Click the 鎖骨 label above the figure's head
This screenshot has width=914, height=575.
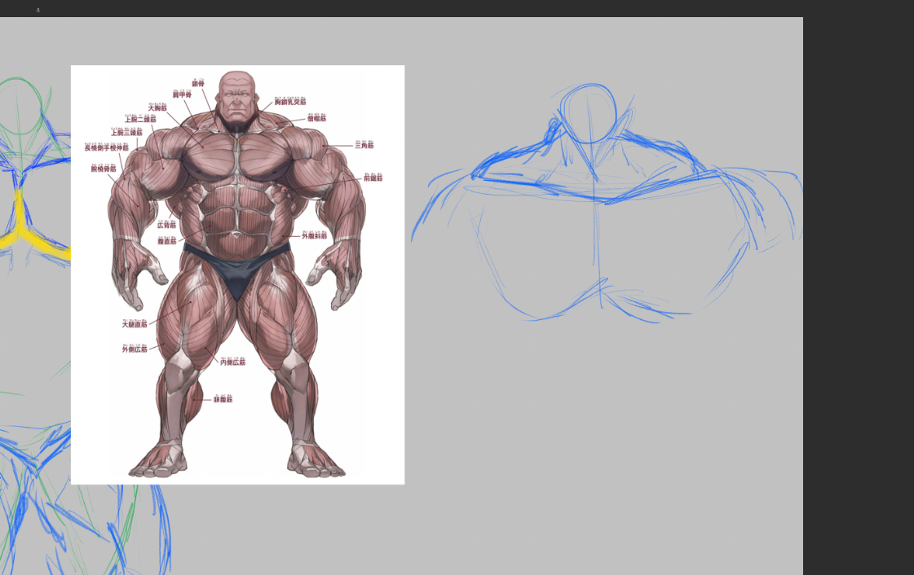click(198, 83)
